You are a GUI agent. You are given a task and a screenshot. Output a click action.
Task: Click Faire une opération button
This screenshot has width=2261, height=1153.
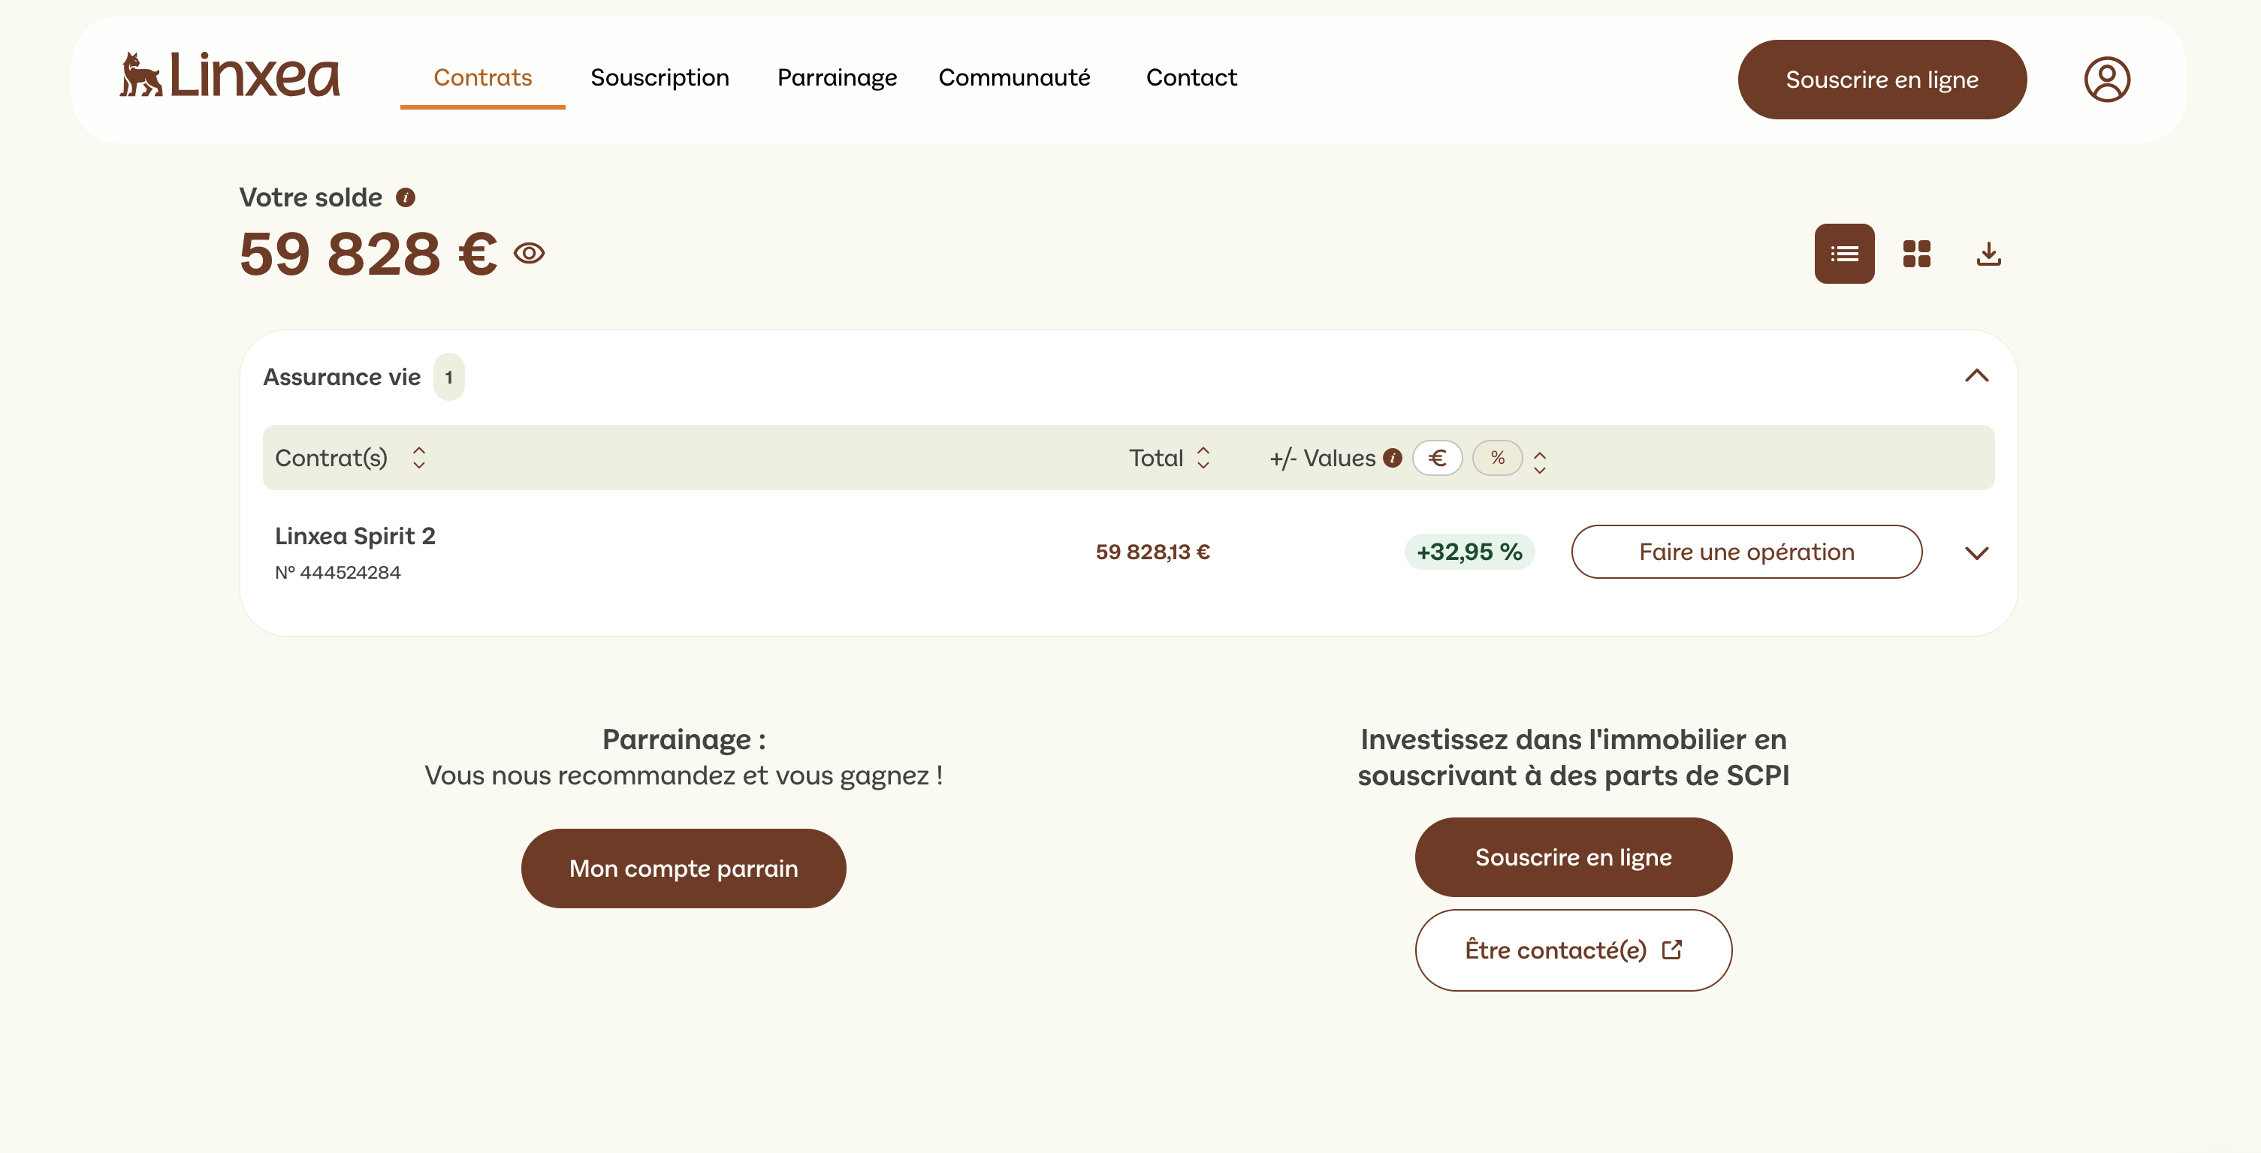pyautogui.click(x=1746, y=552)
